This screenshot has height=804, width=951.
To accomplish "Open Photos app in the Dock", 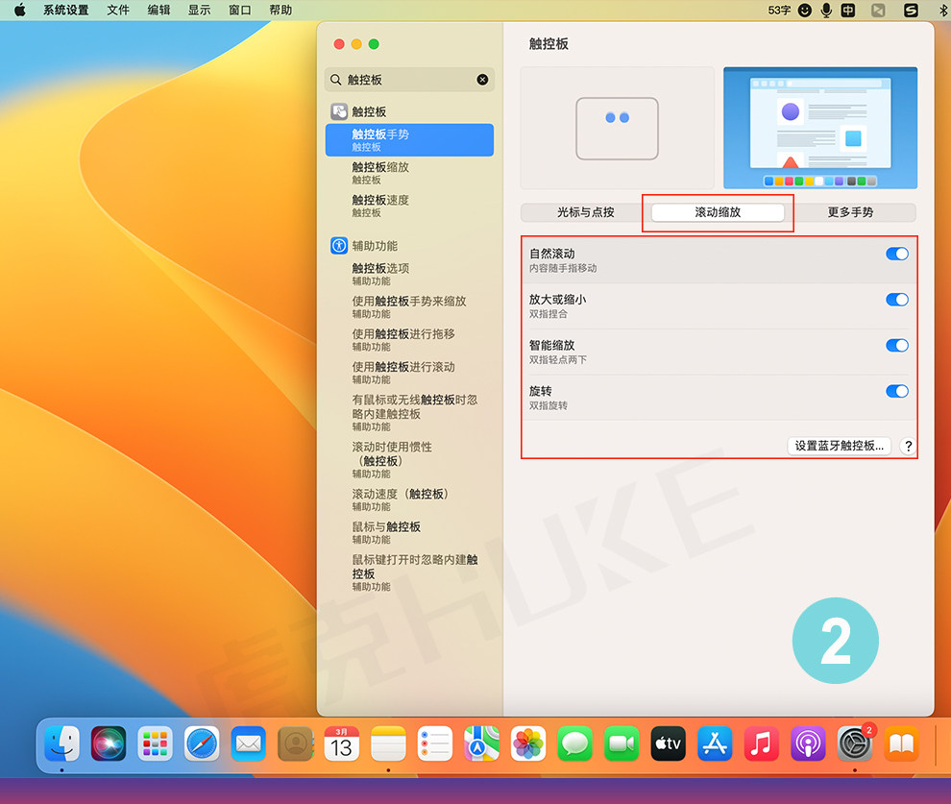I will [x=528, y=743].
